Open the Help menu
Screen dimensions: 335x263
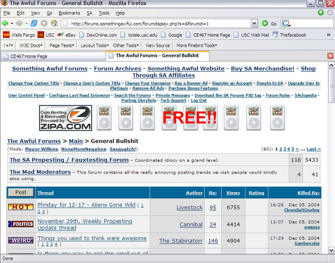[x=120, y=13]
